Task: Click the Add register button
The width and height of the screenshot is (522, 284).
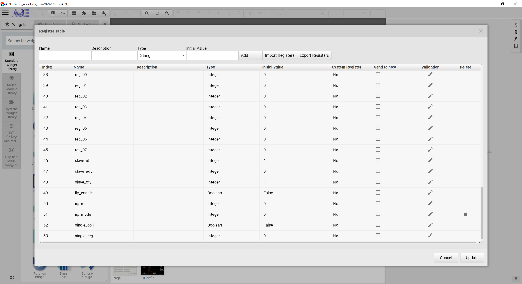Action: (x=250, y=55)
